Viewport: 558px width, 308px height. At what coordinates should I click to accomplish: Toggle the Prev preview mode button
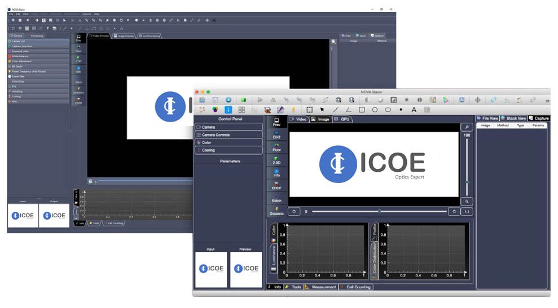276,122
